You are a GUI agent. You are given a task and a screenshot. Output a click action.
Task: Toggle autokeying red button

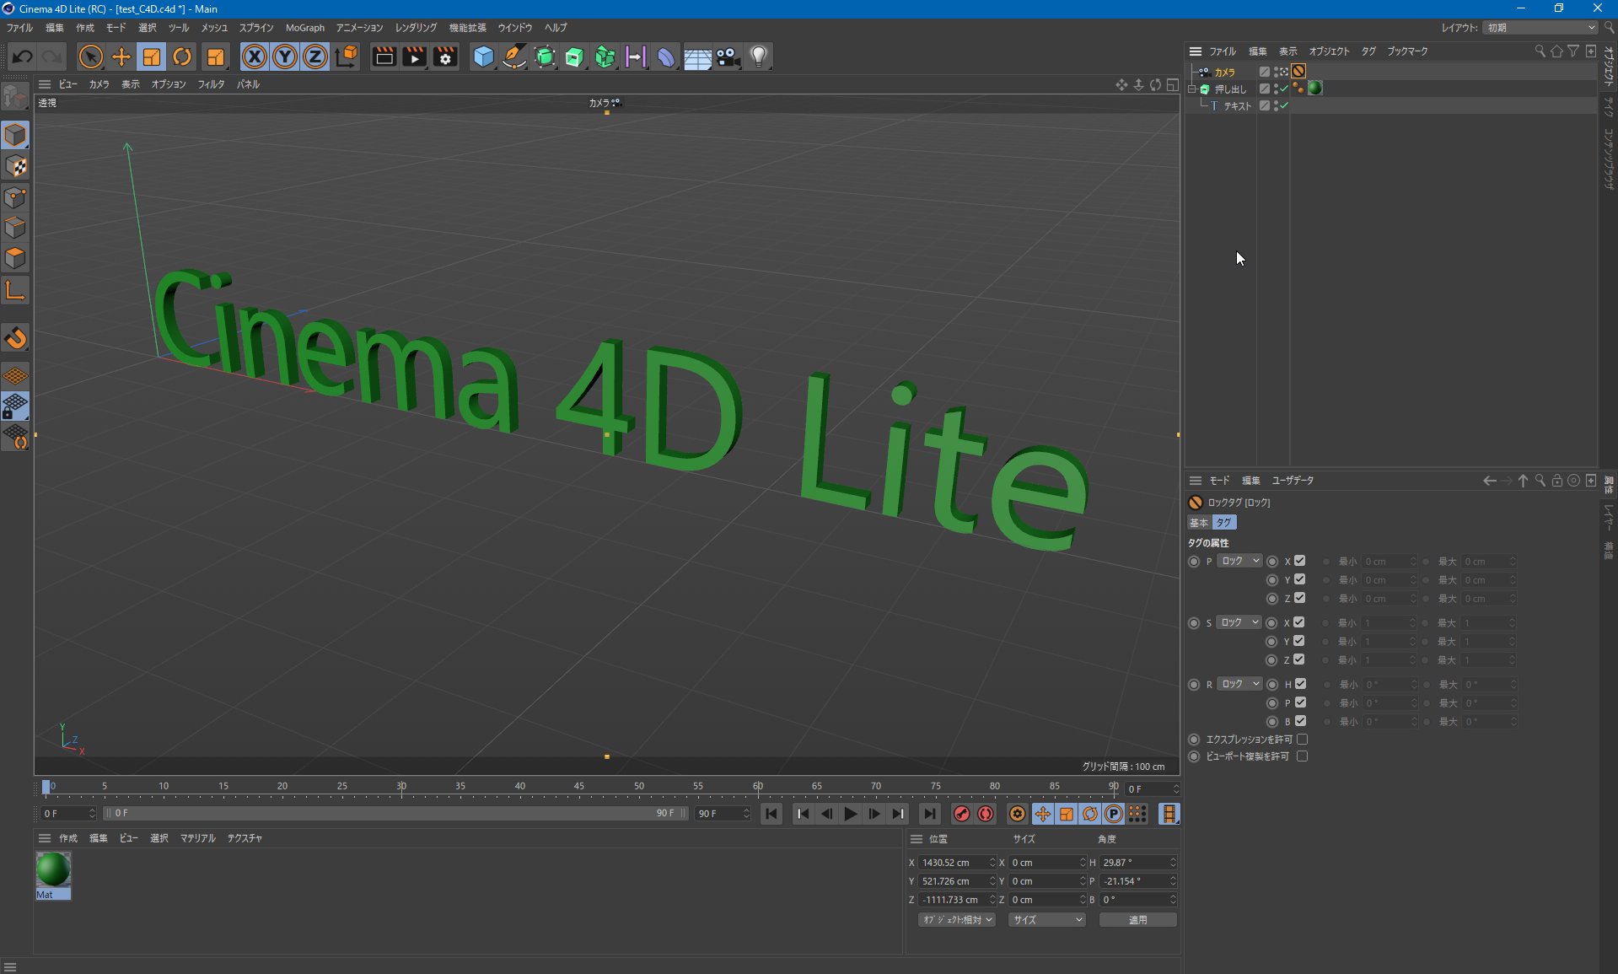986,814
